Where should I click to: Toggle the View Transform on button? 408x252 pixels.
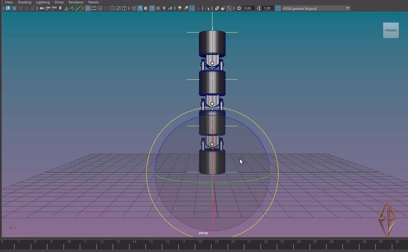(278, 8)
